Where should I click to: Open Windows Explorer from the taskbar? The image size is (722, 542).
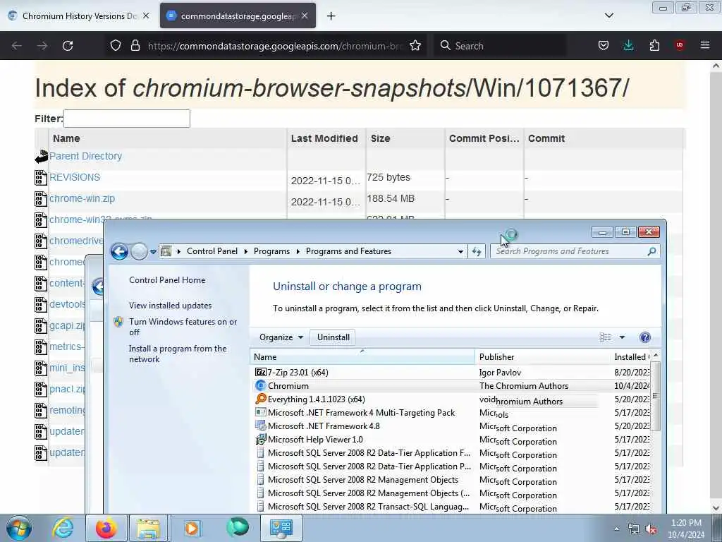pyautogui.click(x=148, y=528)
